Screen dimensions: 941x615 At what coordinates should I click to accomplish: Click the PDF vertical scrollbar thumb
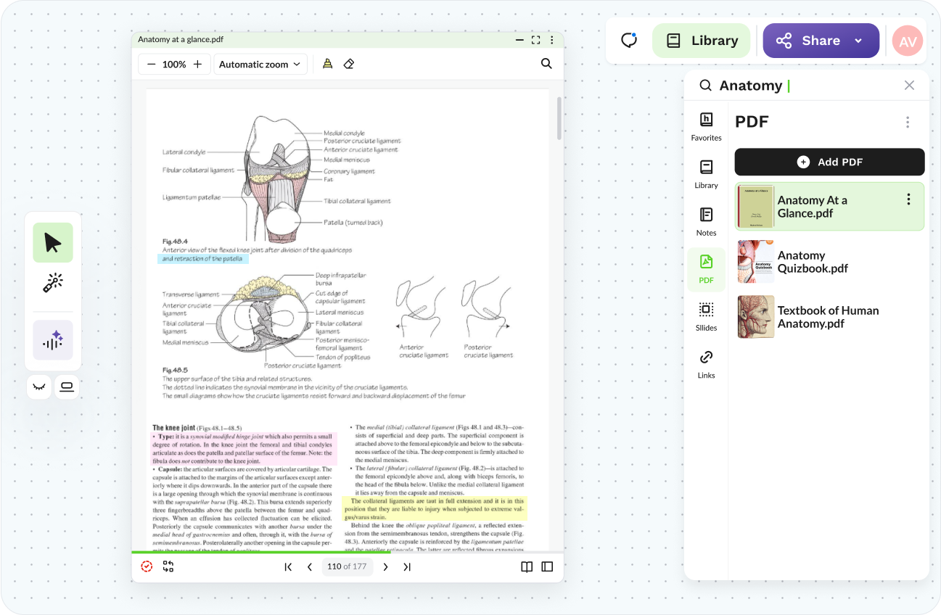click(559, 118)
